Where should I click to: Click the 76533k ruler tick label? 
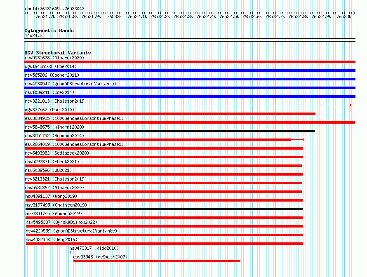pyautogui.click(x=344, y=16)
